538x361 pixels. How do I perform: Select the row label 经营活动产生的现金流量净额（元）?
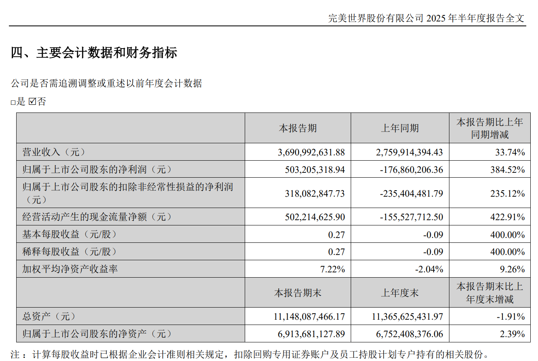[97, 217]
